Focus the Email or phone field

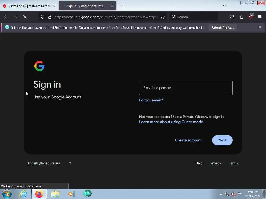coord(186,88)
